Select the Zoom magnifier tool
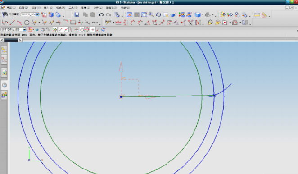298x174 pixels. tap(151, 15)
